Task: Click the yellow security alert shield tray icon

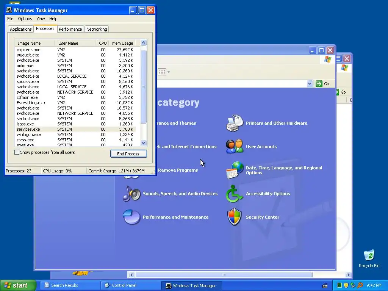Action: [346, 285]
